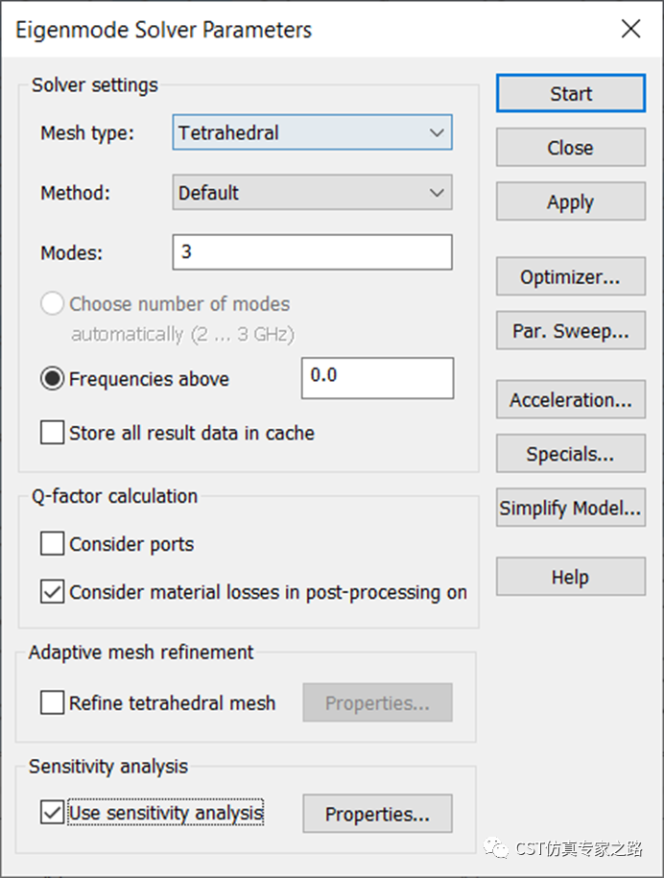
Task: Open the Specials settings
Action: (571, 454)
